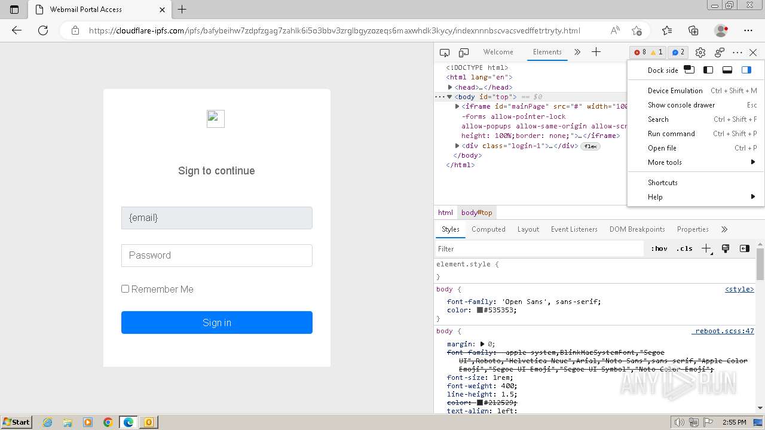Activate the inspect element picker tool
This screenshot has width=765, height=430.
(x=445, y=53)
